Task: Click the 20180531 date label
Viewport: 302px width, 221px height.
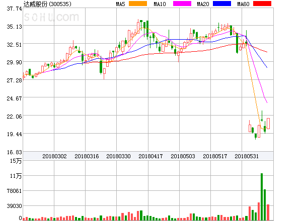Action: click(x=247, y=156)
